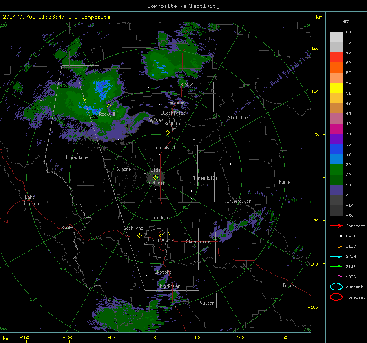Click the magenta 18TS arrow legend icon
This screenshot has width=367, height=343.
tap(336, 277)
